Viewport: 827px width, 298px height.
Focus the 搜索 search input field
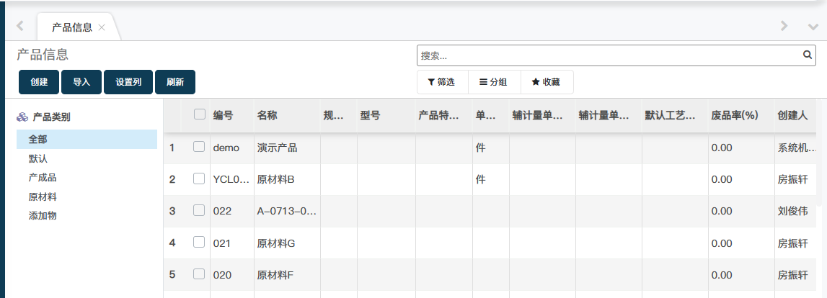tap(609, 55)
